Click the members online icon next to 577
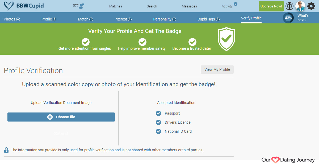The width and height of the screenshot is (319, 167). pyautogui.click(x=82, y=6)
